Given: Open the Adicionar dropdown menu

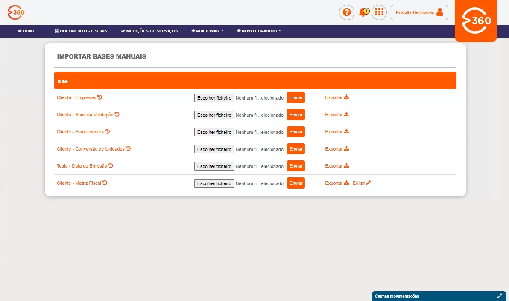Looking at the screenshot, I should 207,31.
